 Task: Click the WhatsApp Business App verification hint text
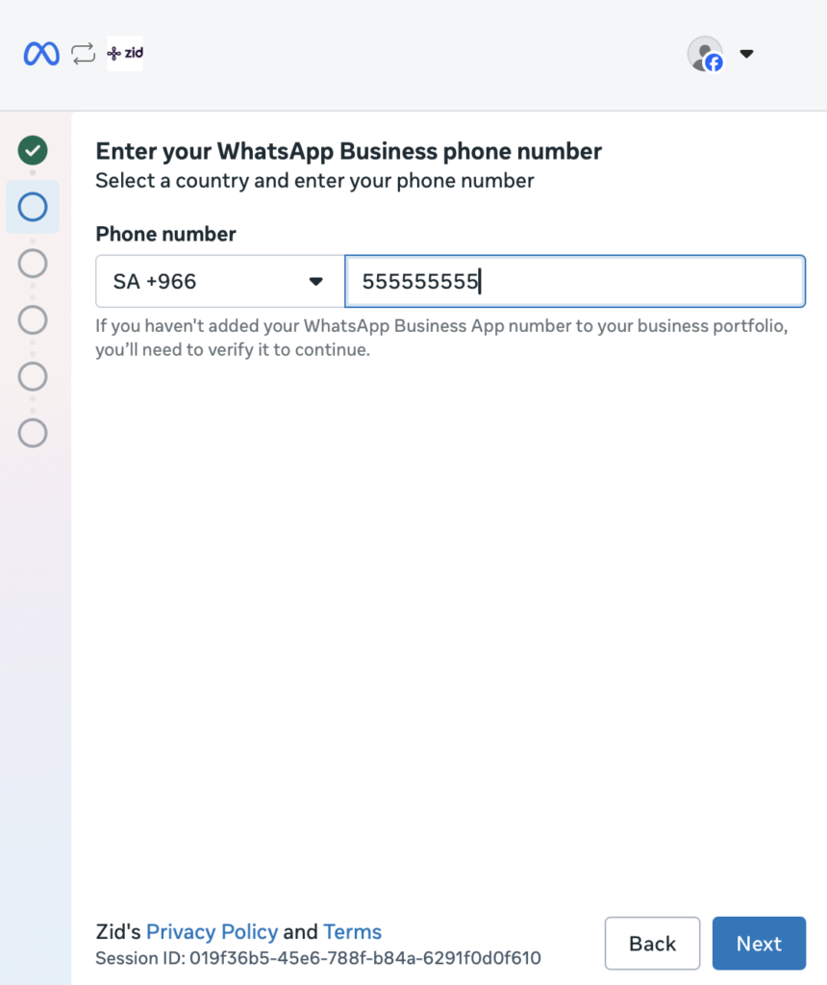pos(441,338)
